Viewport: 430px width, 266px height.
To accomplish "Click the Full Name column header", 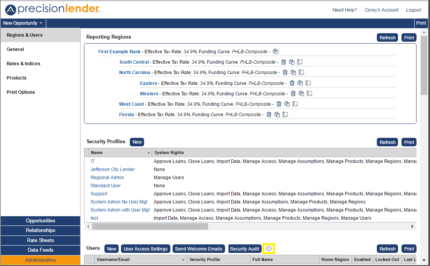I will (285, 259).
